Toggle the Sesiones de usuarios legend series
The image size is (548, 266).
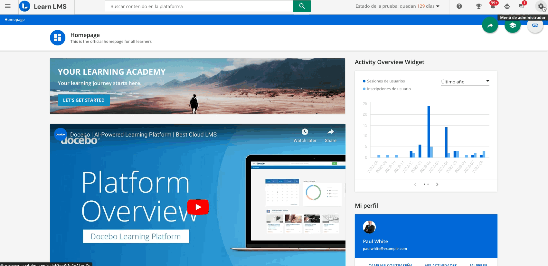click(384, 81)
